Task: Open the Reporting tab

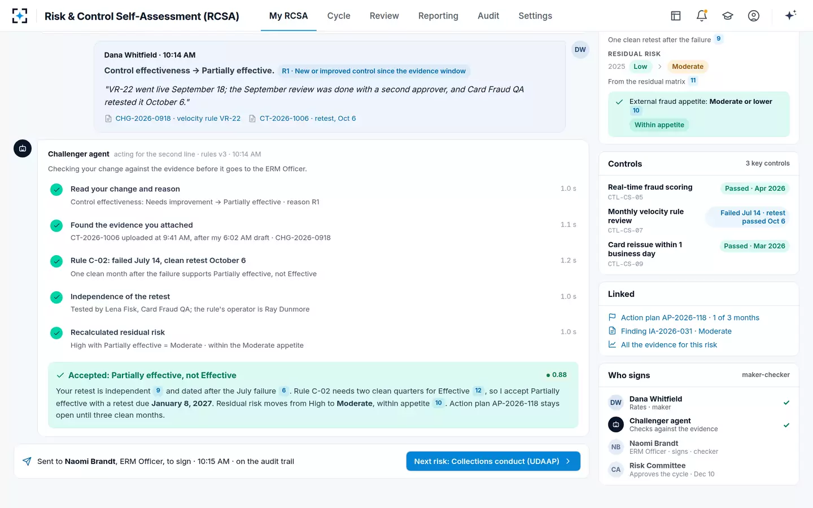Action: point(438,16)
